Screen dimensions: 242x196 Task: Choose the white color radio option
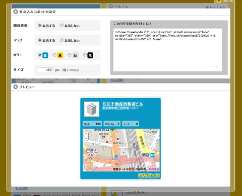coord(70,55)
